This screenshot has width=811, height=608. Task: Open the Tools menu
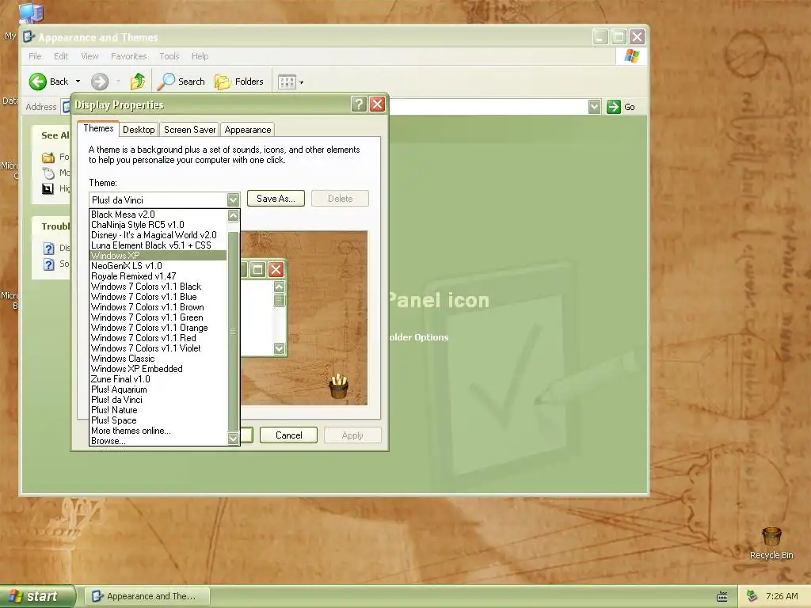[169, 56]
